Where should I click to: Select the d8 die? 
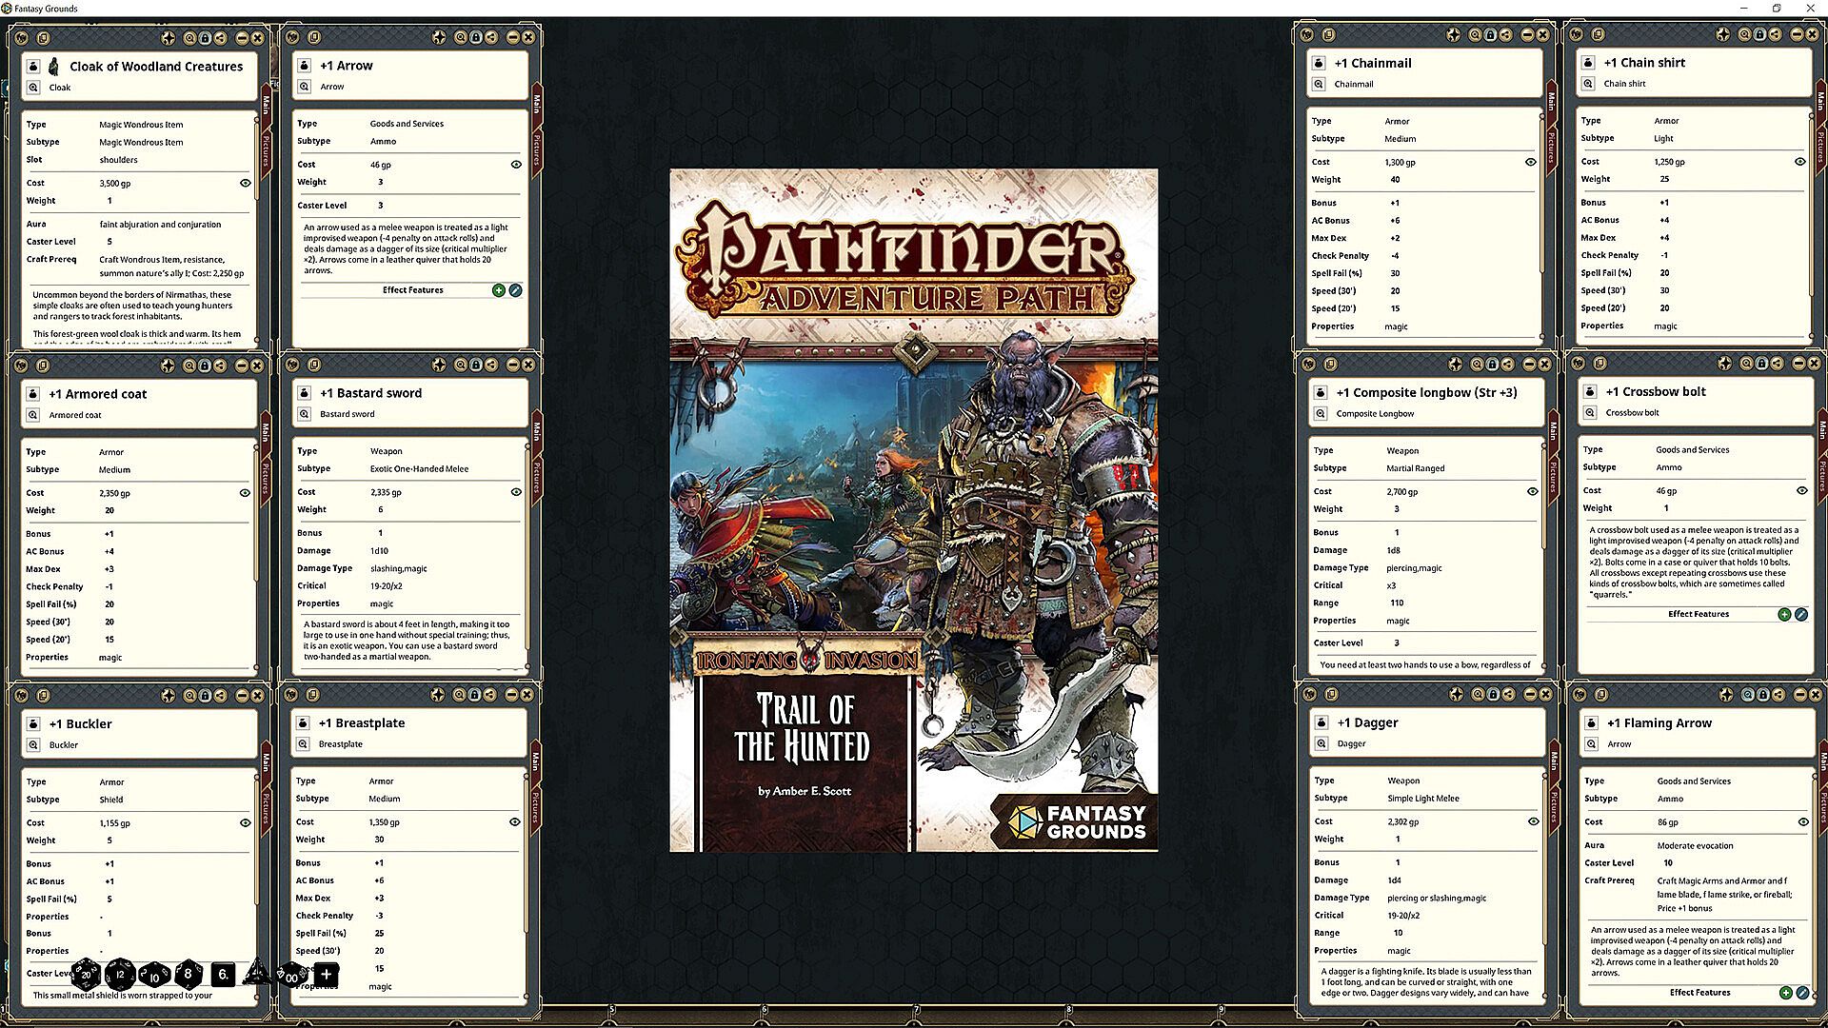click(x=188, y=974)
